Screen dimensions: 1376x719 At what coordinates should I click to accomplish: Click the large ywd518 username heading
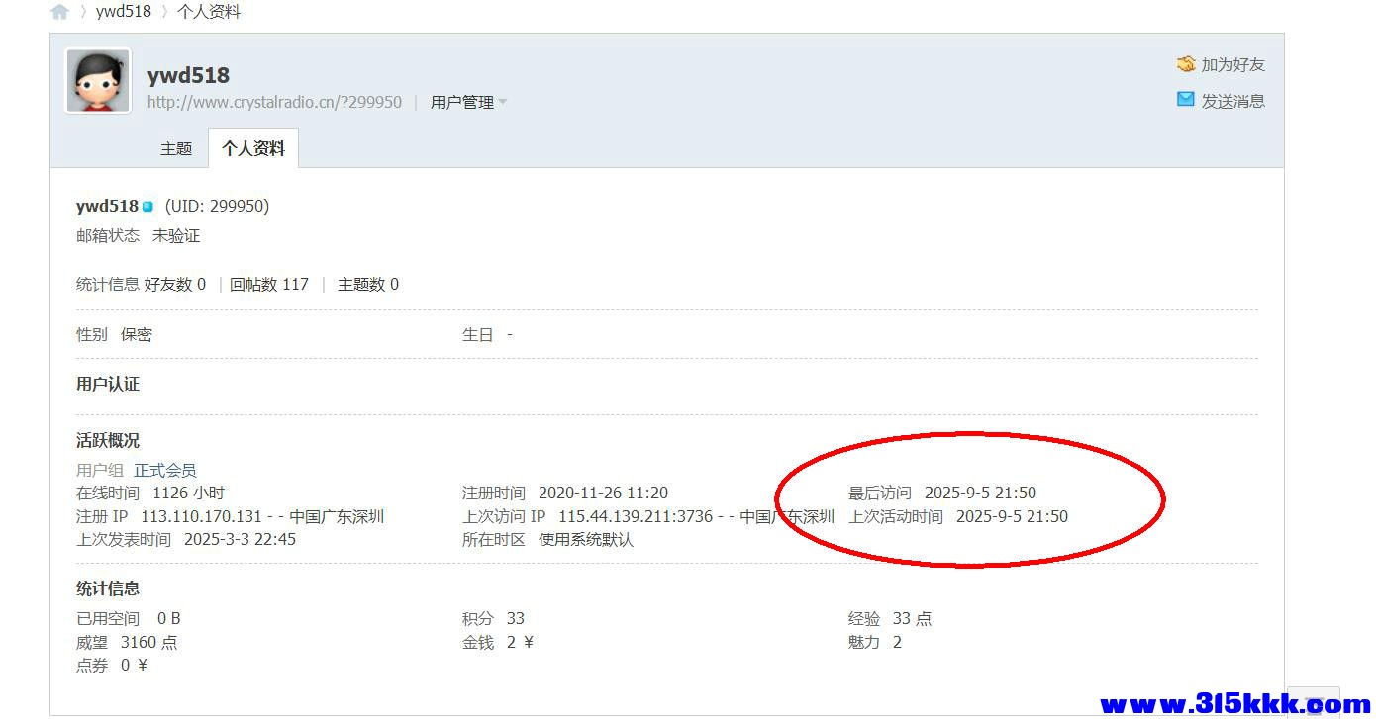[188, 76]
